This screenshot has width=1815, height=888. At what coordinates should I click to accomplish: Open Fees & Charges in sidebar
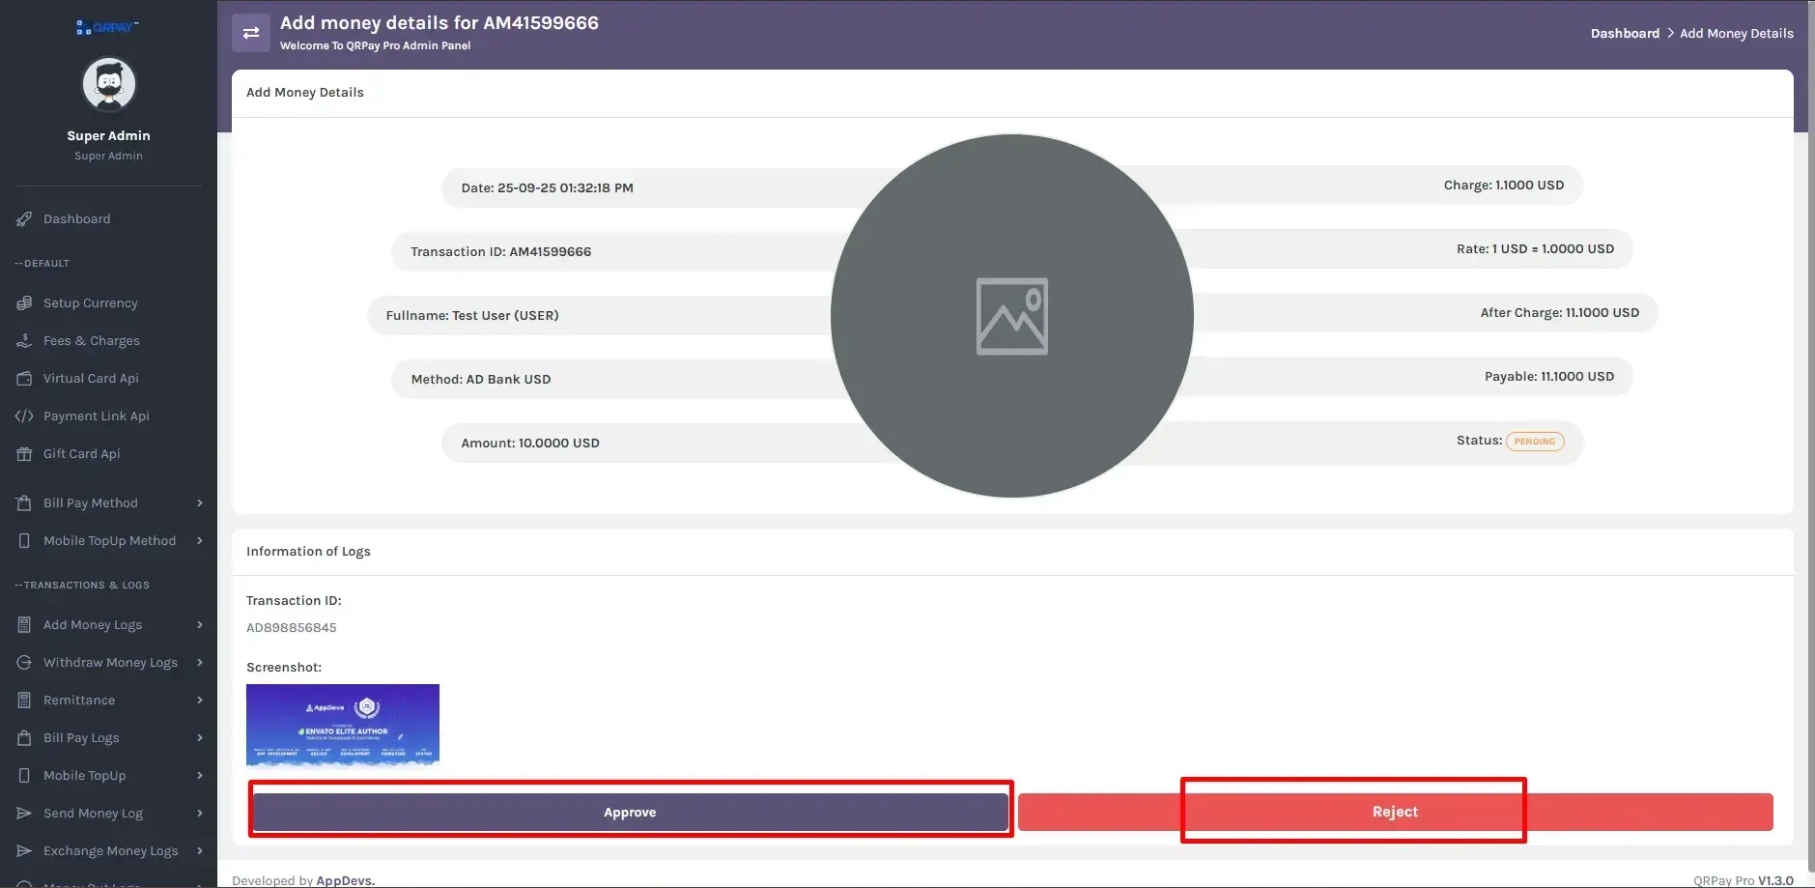coord(92,341)
